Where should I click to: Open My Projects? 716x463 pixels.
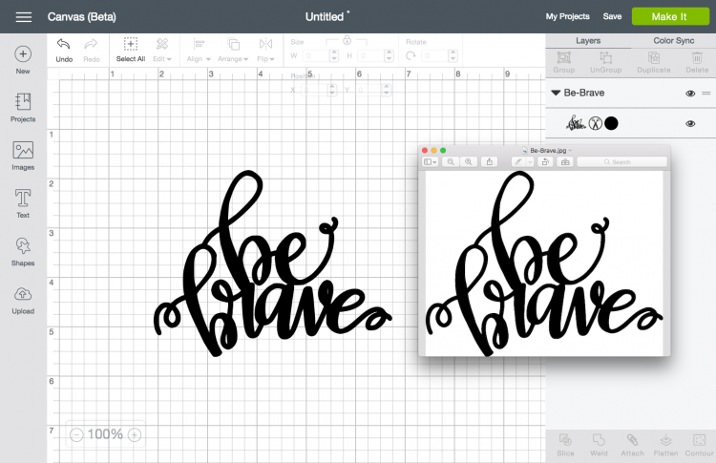pyautogui.click(x=568, y=16)
